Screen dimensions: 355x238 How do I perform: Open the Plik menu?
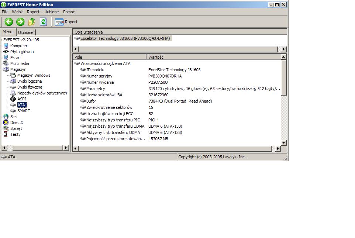click(5, 12)
